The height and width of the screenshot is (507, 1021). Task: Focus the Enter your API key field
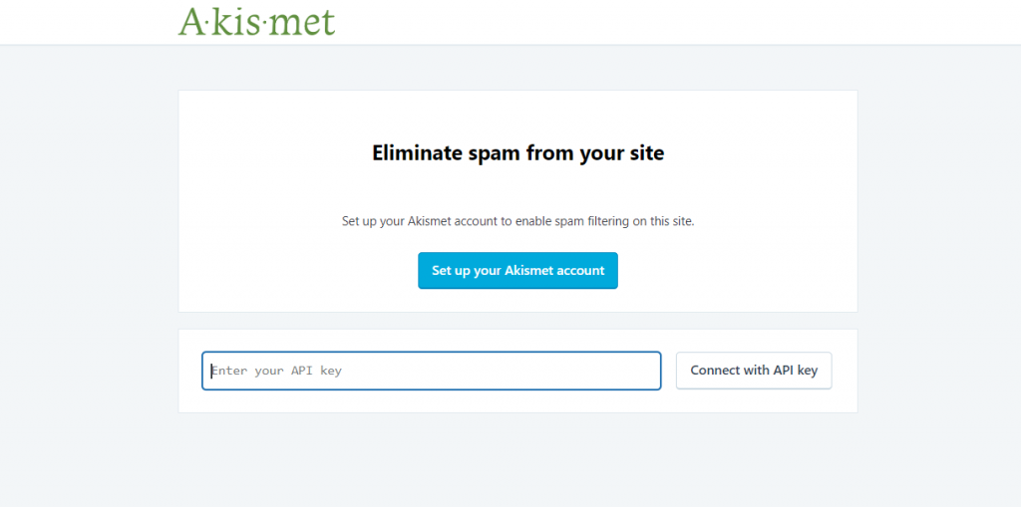click(x=431, y=371)
